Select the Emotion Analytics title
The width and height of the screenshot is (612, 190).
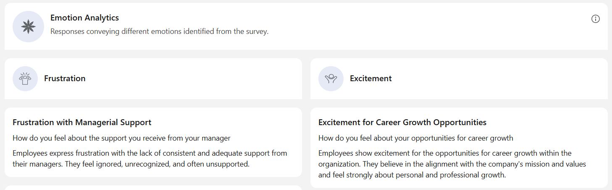coord(84,18)
